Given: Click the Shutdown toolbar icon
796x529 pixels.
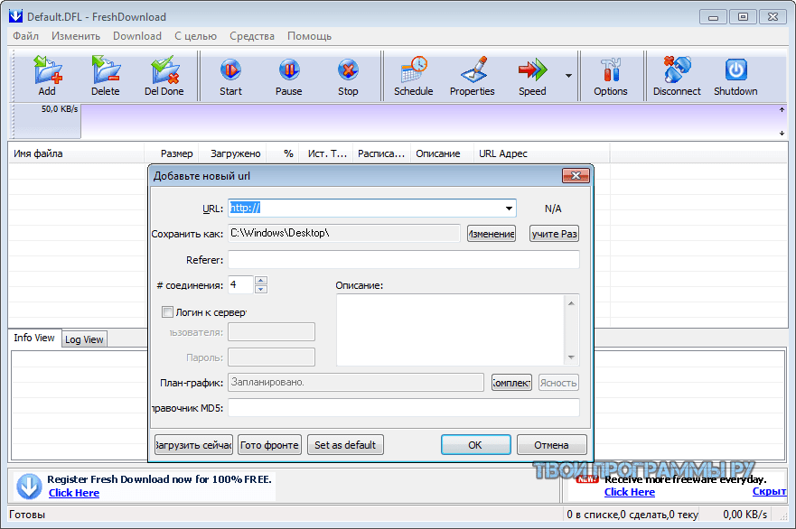Looking at the screenshot, I should point(735,76).
